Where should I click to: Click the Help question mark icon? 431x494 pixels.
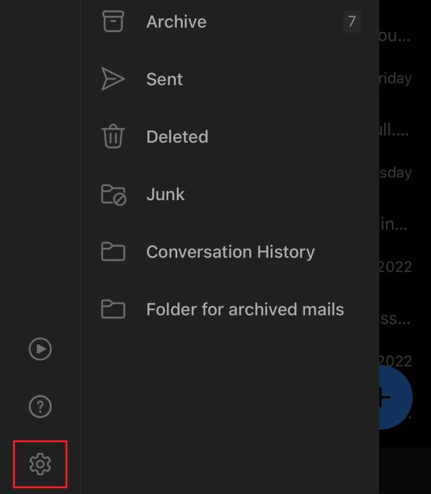(40, 407)
